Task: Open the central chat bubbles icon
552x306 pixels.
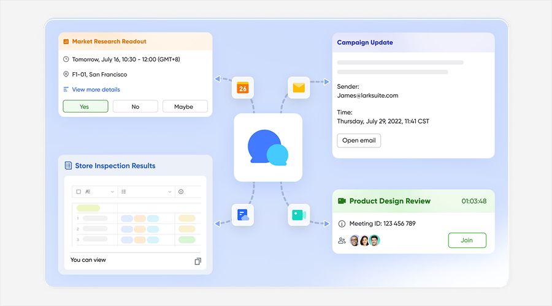Action: pyautogui.click(x=268, y=147)
